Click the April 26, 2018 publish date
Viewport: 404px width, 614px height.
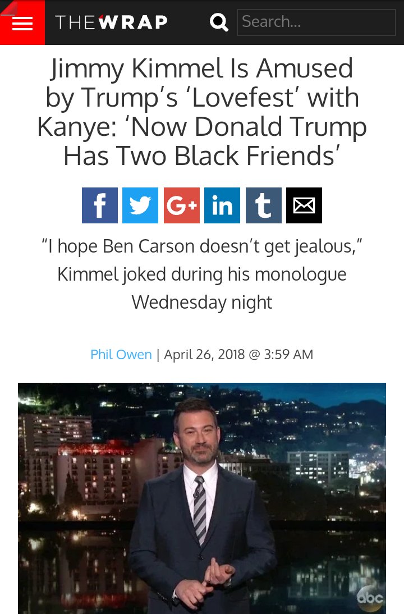click(204, 354)
